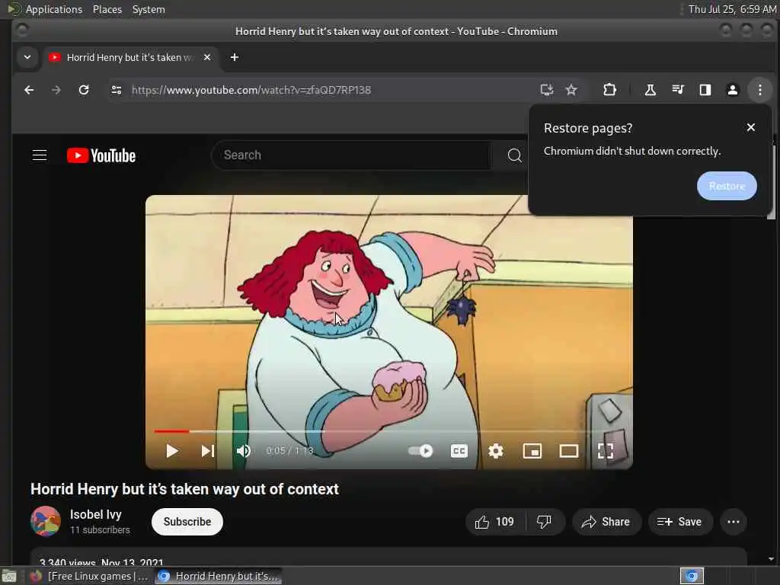Screen dimensions: 780x585
Task: Click the magnifier search button
Action: pyautogui.click(x=514, y=155)
